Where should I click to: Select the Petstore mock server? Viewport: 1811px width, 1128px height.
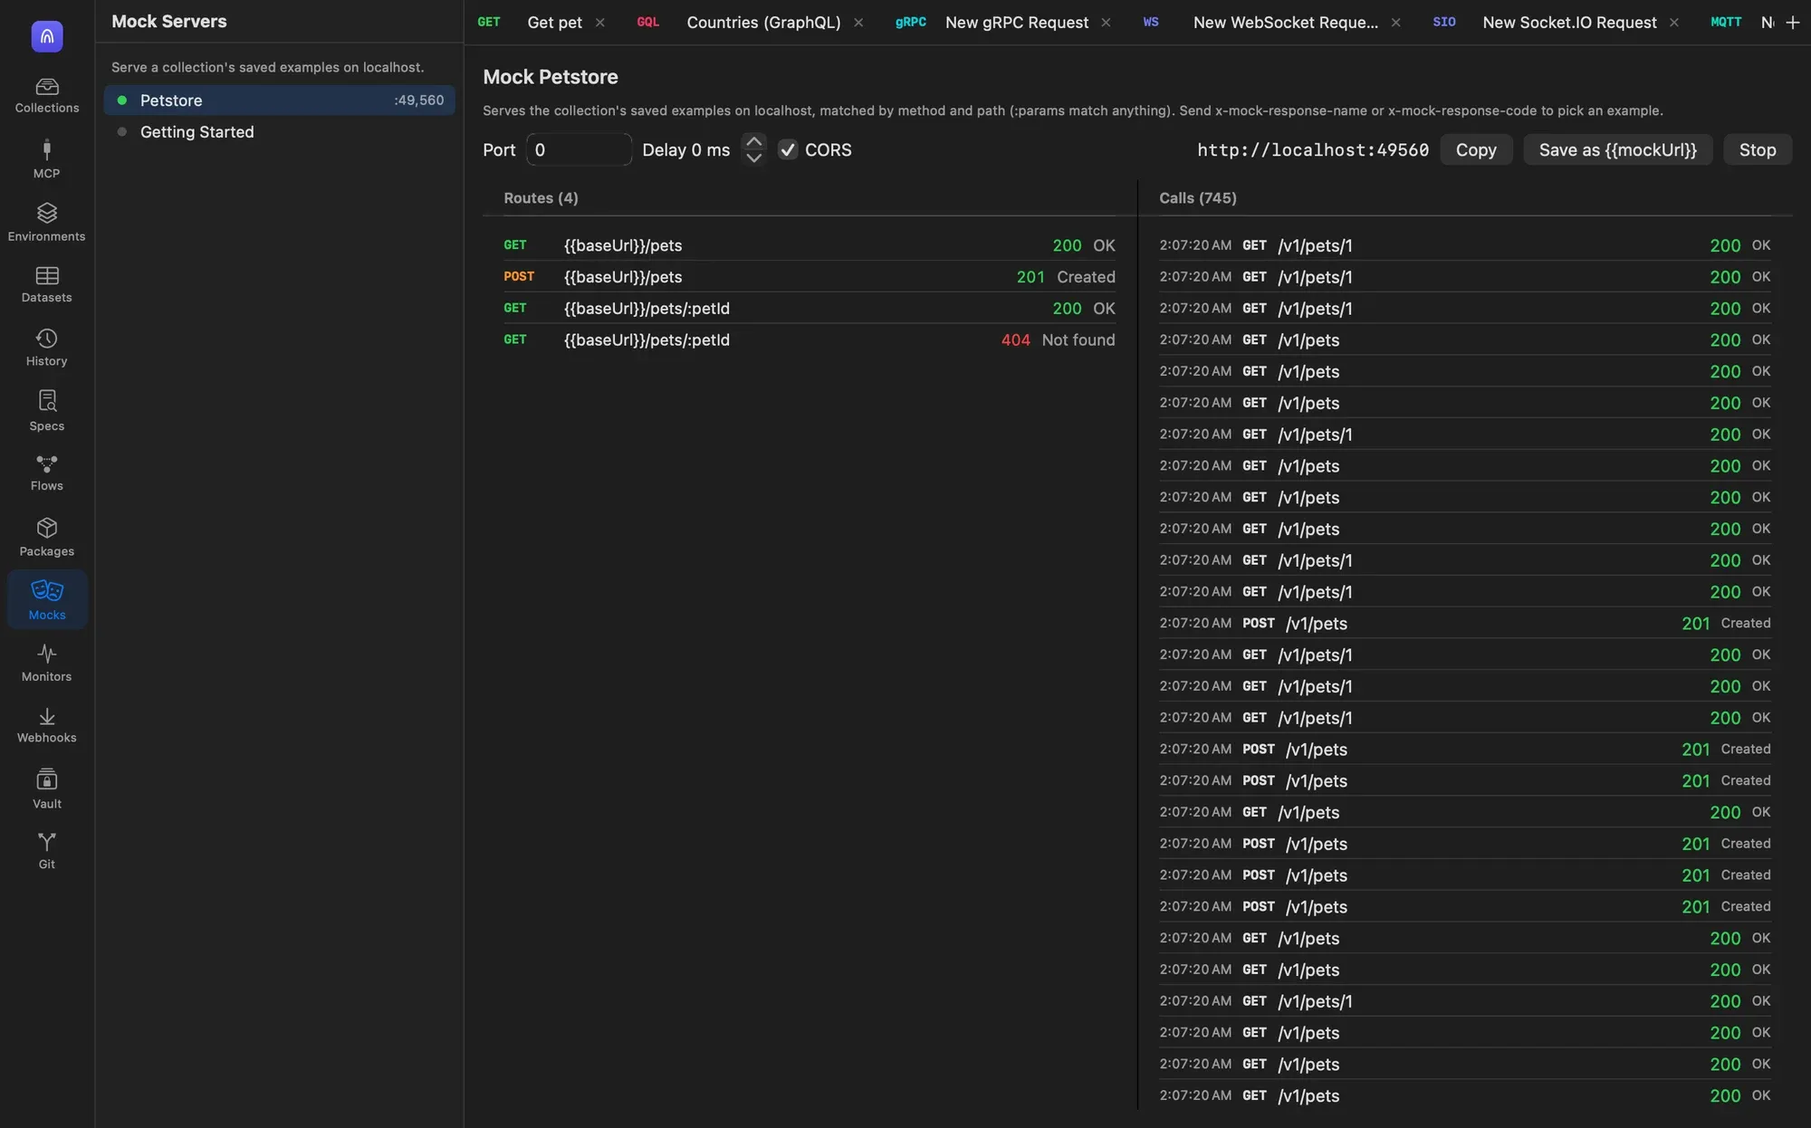[279, 100]
